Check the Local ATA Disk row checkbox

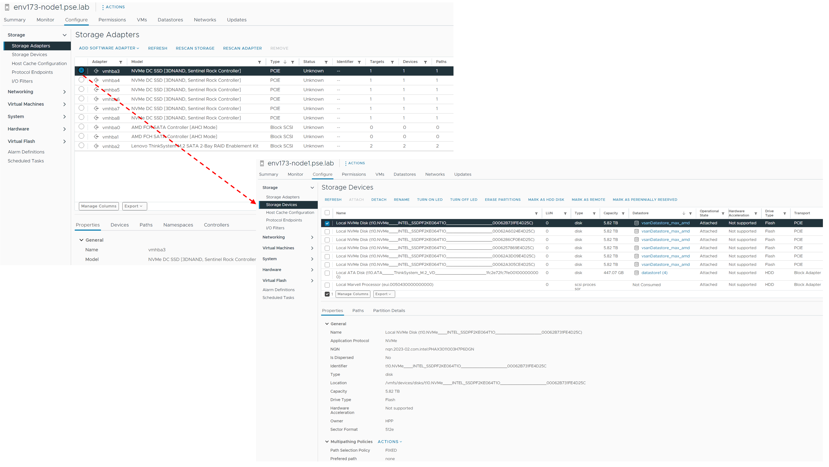coord(327,273)
